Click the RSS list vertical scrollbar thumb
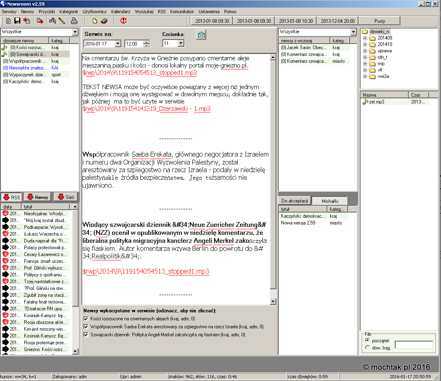The image size is (441, 381). pos(75,258)
